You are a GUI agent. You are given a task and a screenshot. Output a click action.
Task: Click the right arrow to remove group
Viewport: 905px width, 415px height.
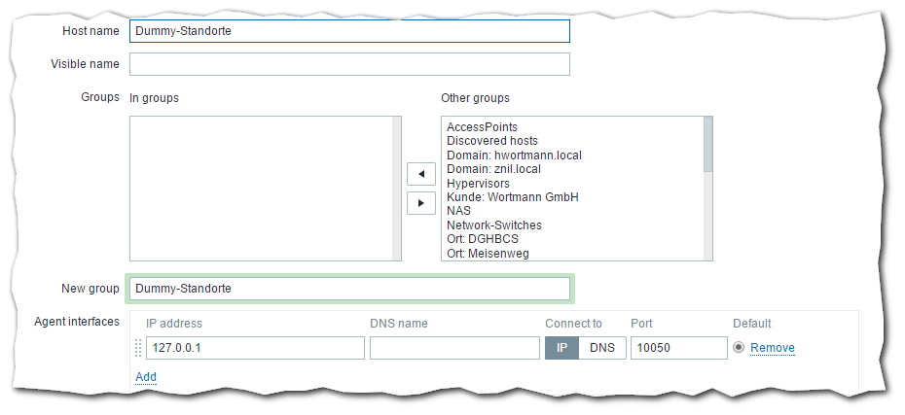pyautogui.click(x=420, y=203)
